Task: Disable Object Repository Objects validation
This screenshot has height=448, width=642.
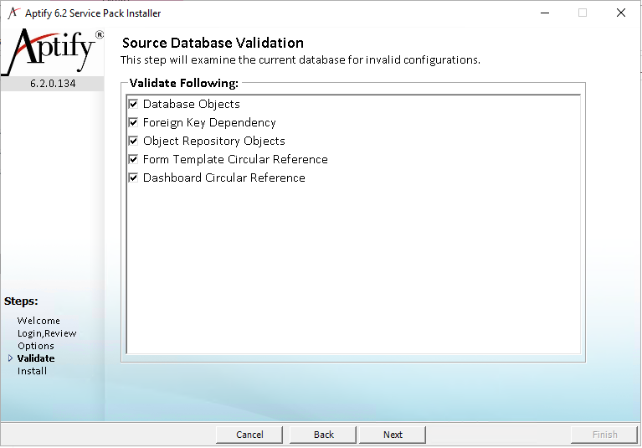Action: pos(133,141)
